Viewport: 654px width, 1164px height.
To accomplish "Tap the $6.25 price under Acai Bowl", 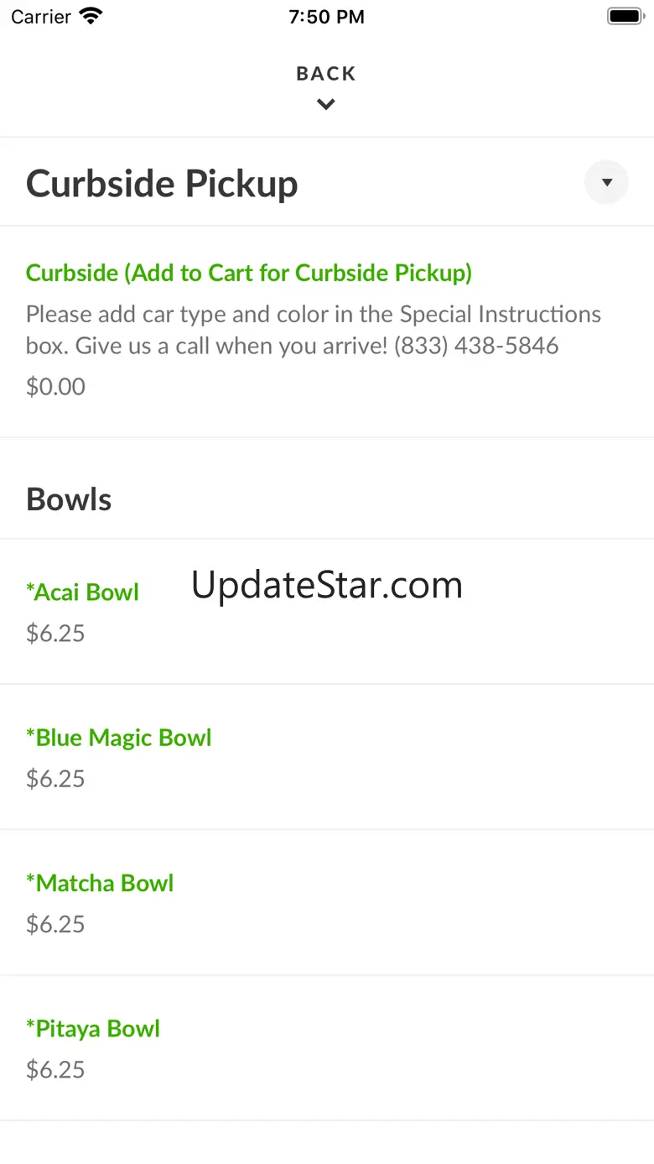I will pyautogui.click(x=55, y=634).
